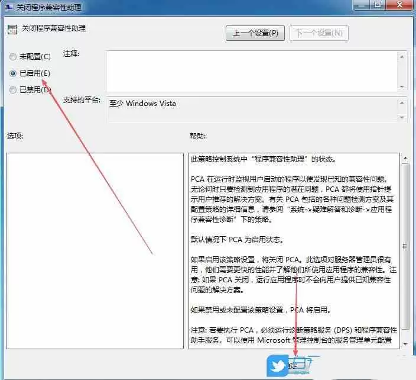Click the help line 默认情况下 PCA 为启用状态。
Viewport: 416px width, 380px height.
click(238, 240)
